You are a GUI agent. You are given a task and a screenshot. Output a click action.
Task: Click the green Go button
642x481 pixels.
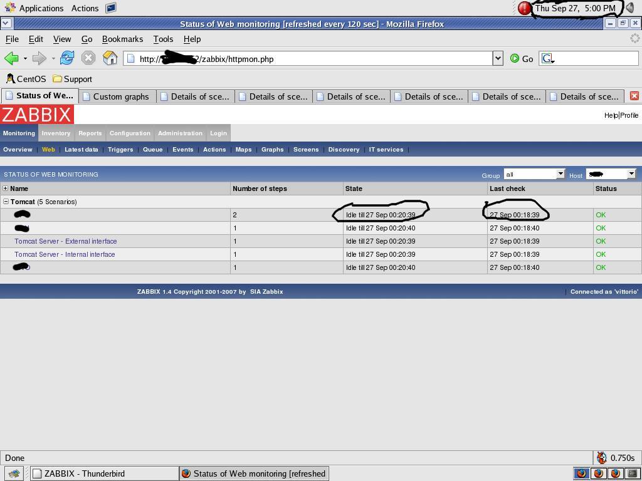(x=522, y=59)
